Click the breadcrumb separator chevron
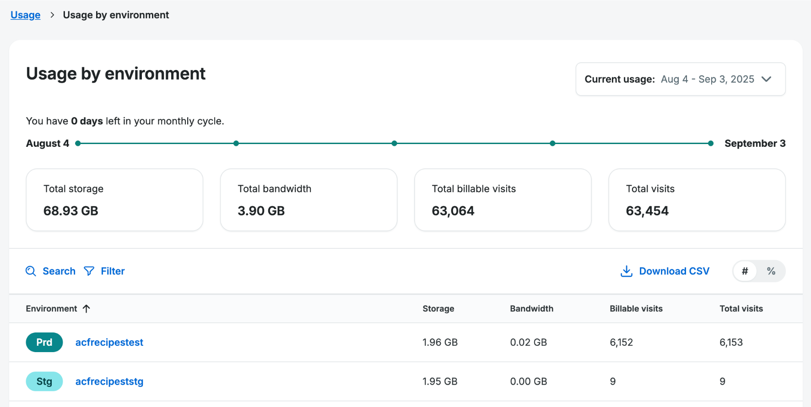The height and width of the screenshot is (407, 811). pyautogui.click(x=52, y=15)
